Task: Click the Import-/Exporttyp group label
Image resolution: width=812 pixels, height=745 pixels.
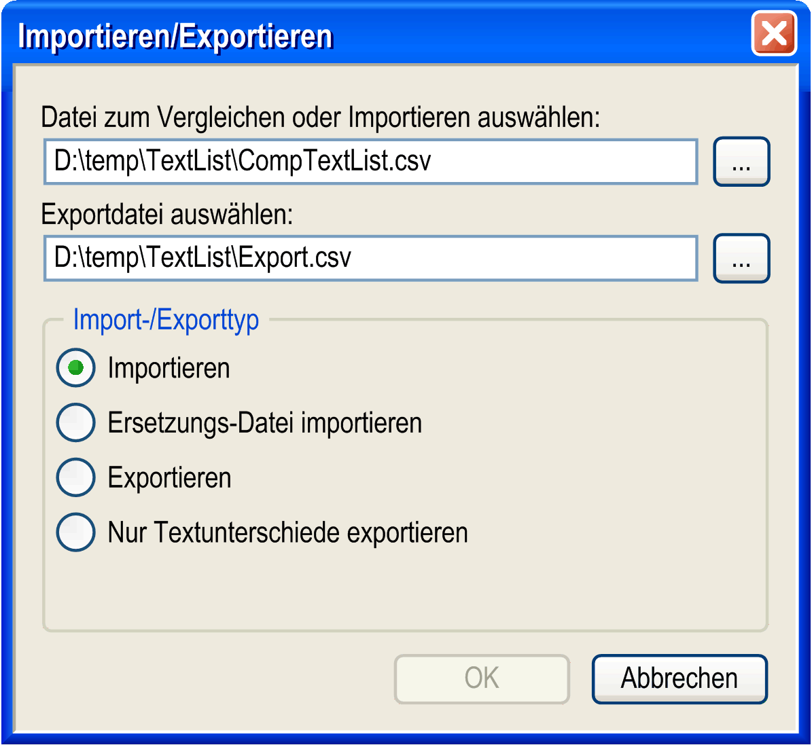Action: point(166,319)
